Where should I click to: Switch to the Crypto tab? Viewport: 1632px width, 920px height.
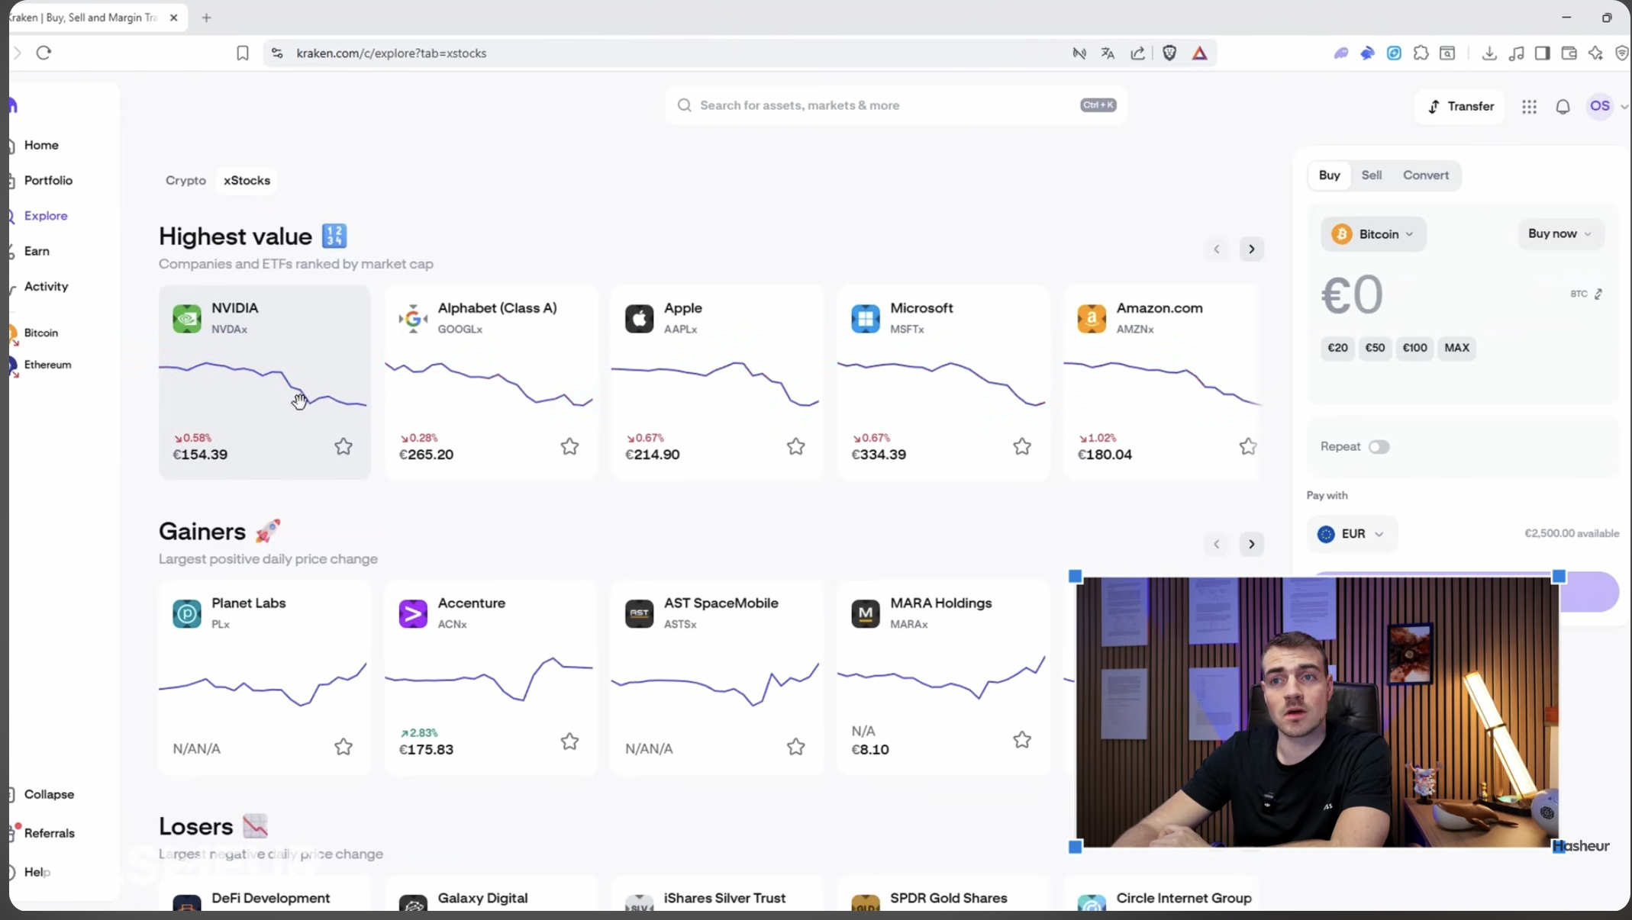(185, 181)
